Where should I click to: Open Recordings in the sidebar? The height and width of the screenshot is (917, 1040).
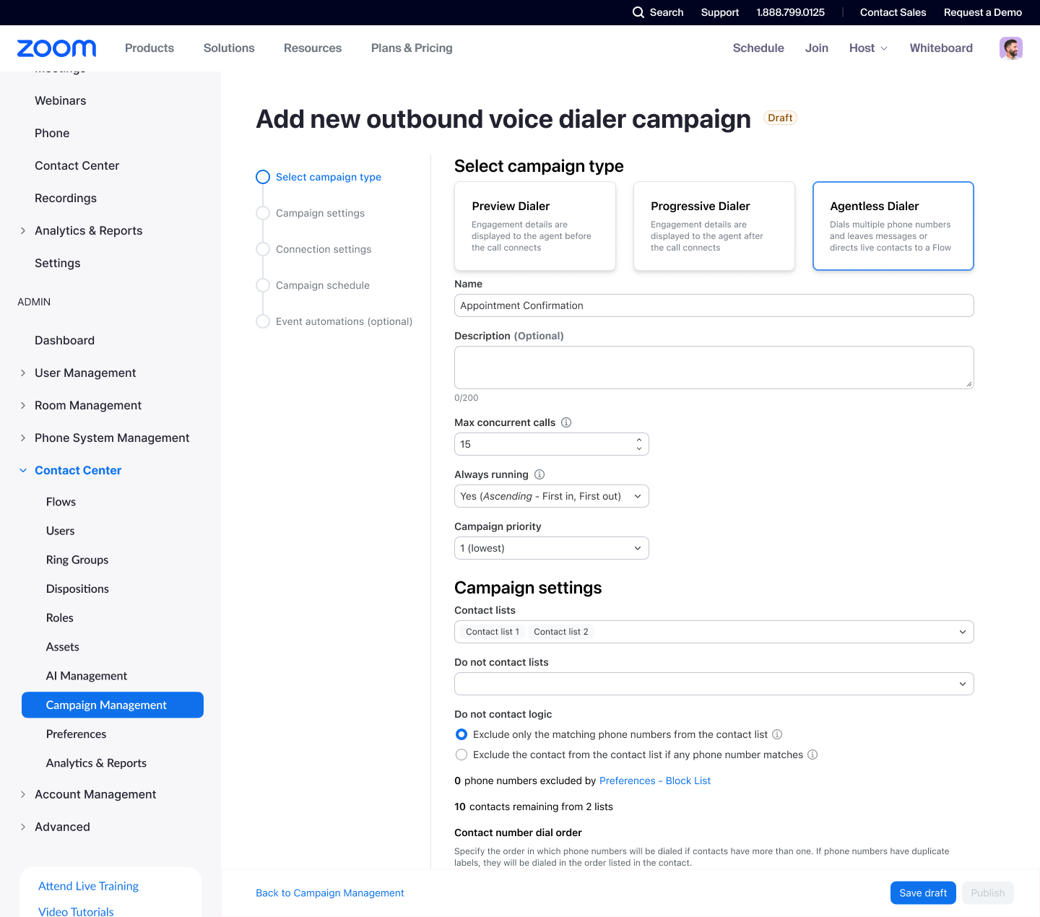coord(66,198)
